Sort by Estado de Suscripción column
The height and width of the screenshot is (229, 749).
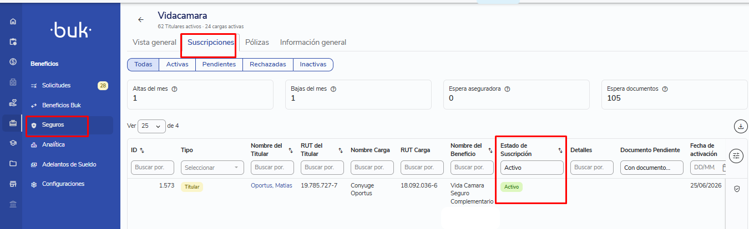point(560,150)
